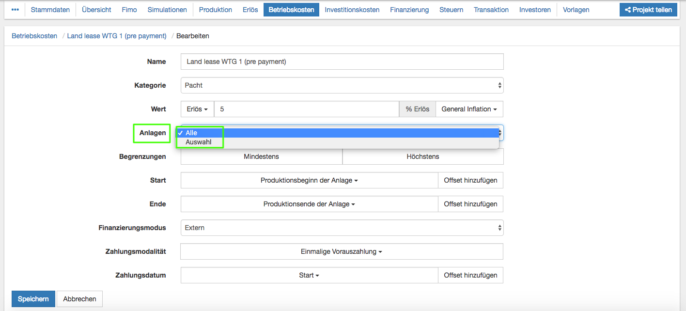Click into the Name text field
This screenshot has height=311, width=686.
tap(342, 62)
